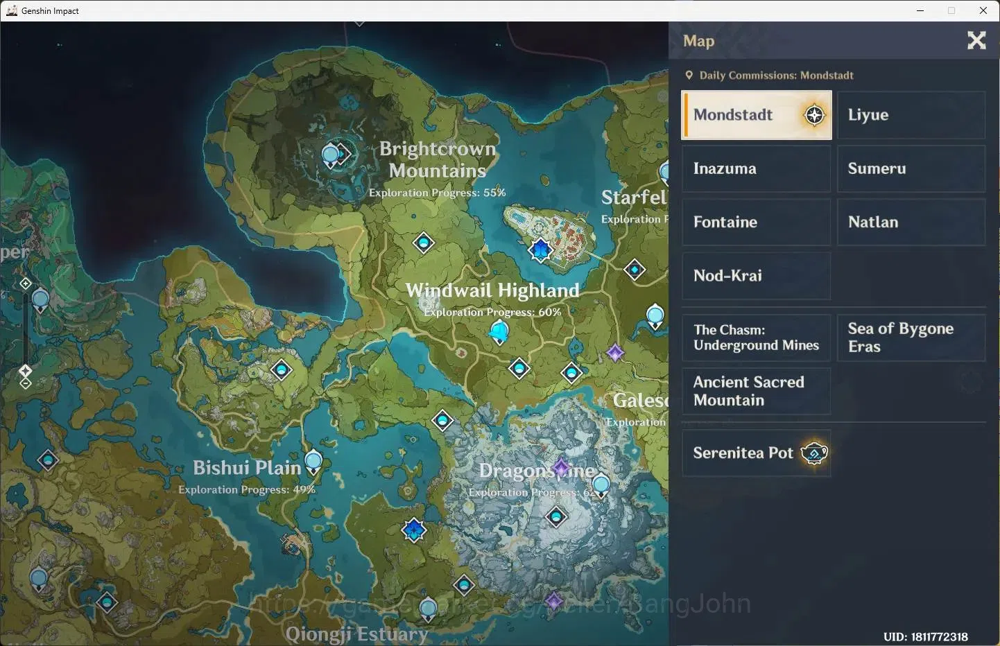Select the purple marker left of Galesong
1000x646 pixels.
(615, 353)
